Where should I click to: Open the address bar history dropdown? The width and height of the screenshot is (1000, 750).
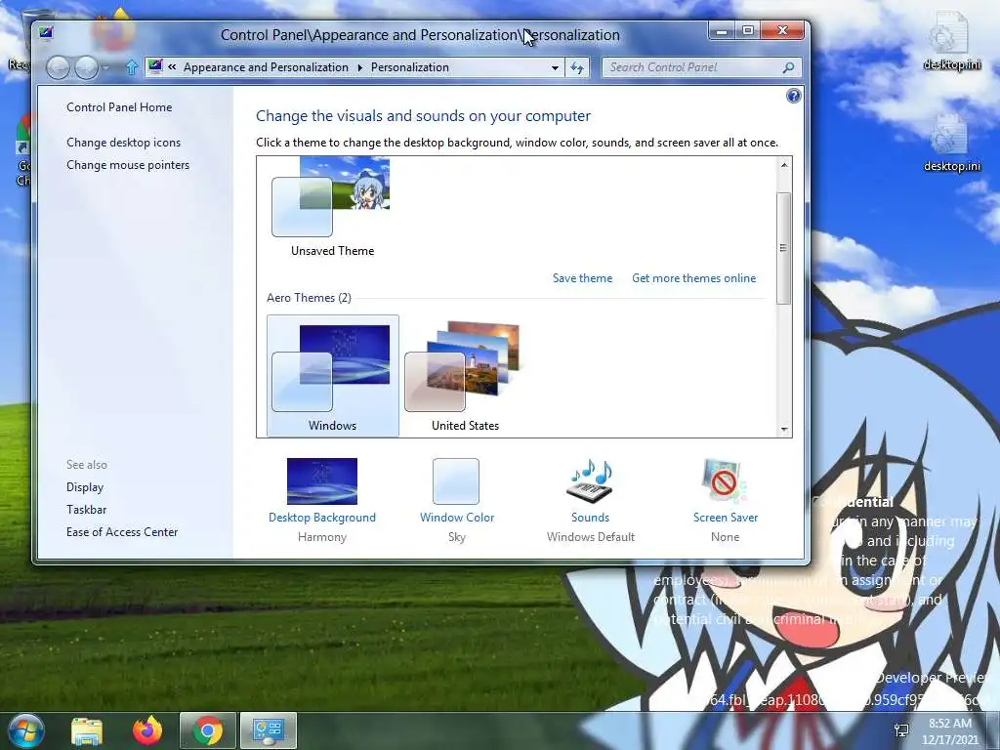(555, 67)
